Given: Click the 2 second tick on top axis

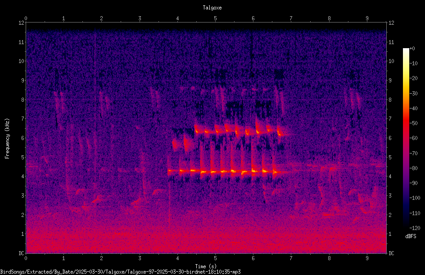Looking at the screenshot, I should (102, 18).
